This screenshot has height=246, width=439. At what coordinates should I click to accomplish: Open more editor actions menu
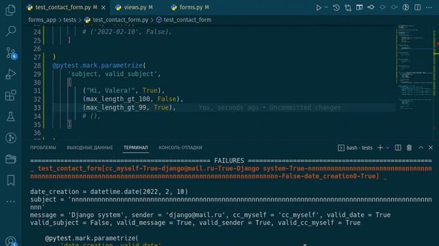pyautogui.click(x=429, y=8)
